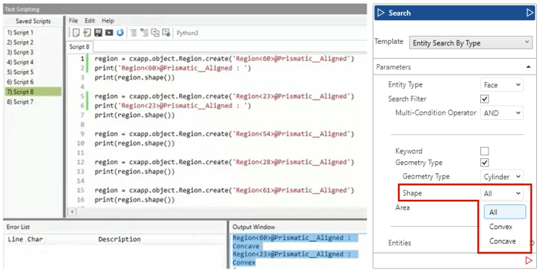Viewport: 540px width, 273px height.
Task: Uncheck the Geometry Type checkbox
Action: (485, 163)
